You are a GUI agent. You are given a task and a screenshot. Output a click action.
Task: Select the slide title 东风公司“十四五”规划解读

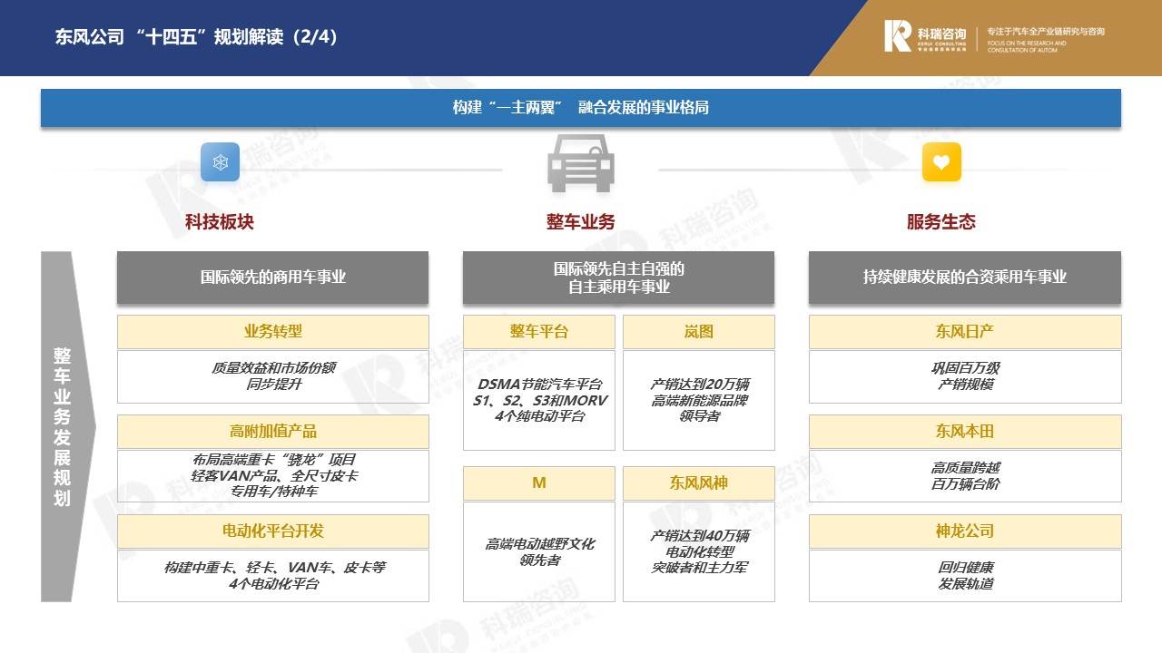197,37
